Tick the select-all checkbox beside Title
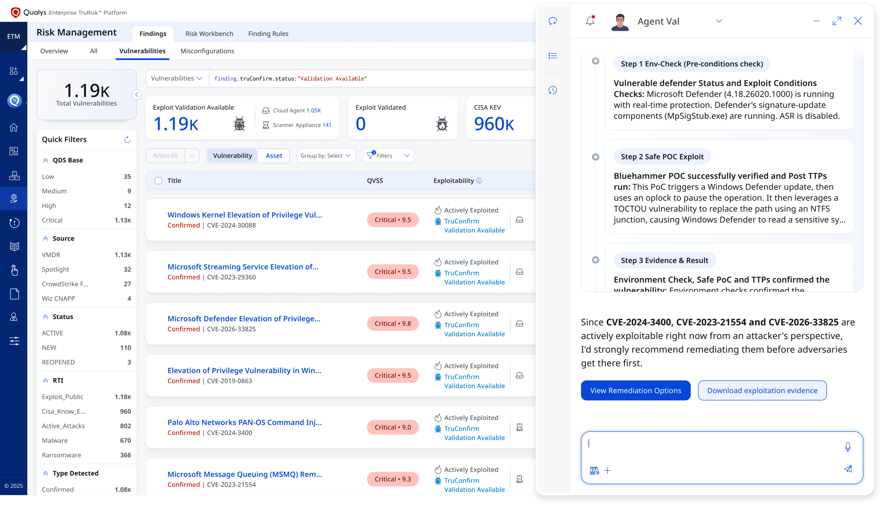This screenshot has height=506, width=882. 158,181
